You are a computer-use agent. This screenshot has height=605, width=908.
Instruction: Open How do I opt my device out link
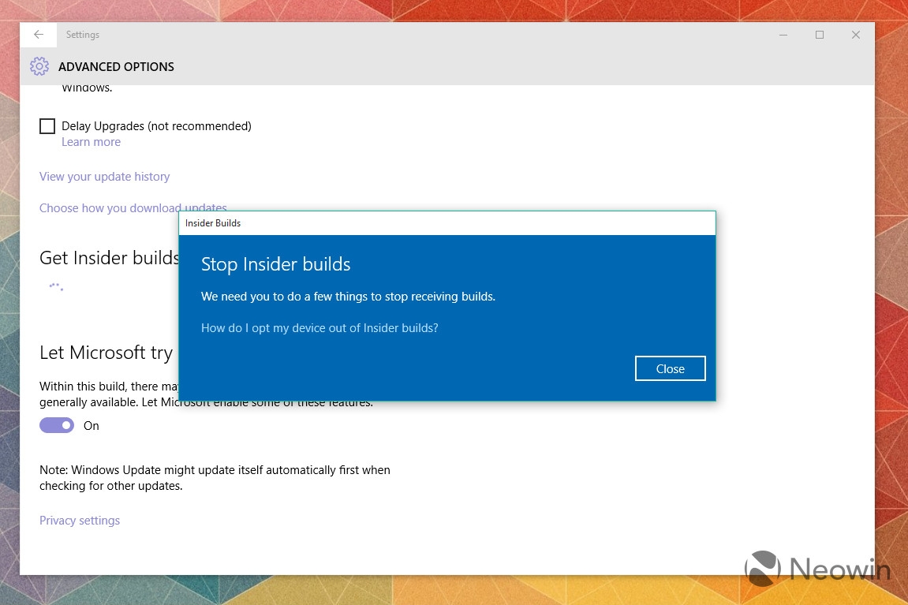pos(319,327)
